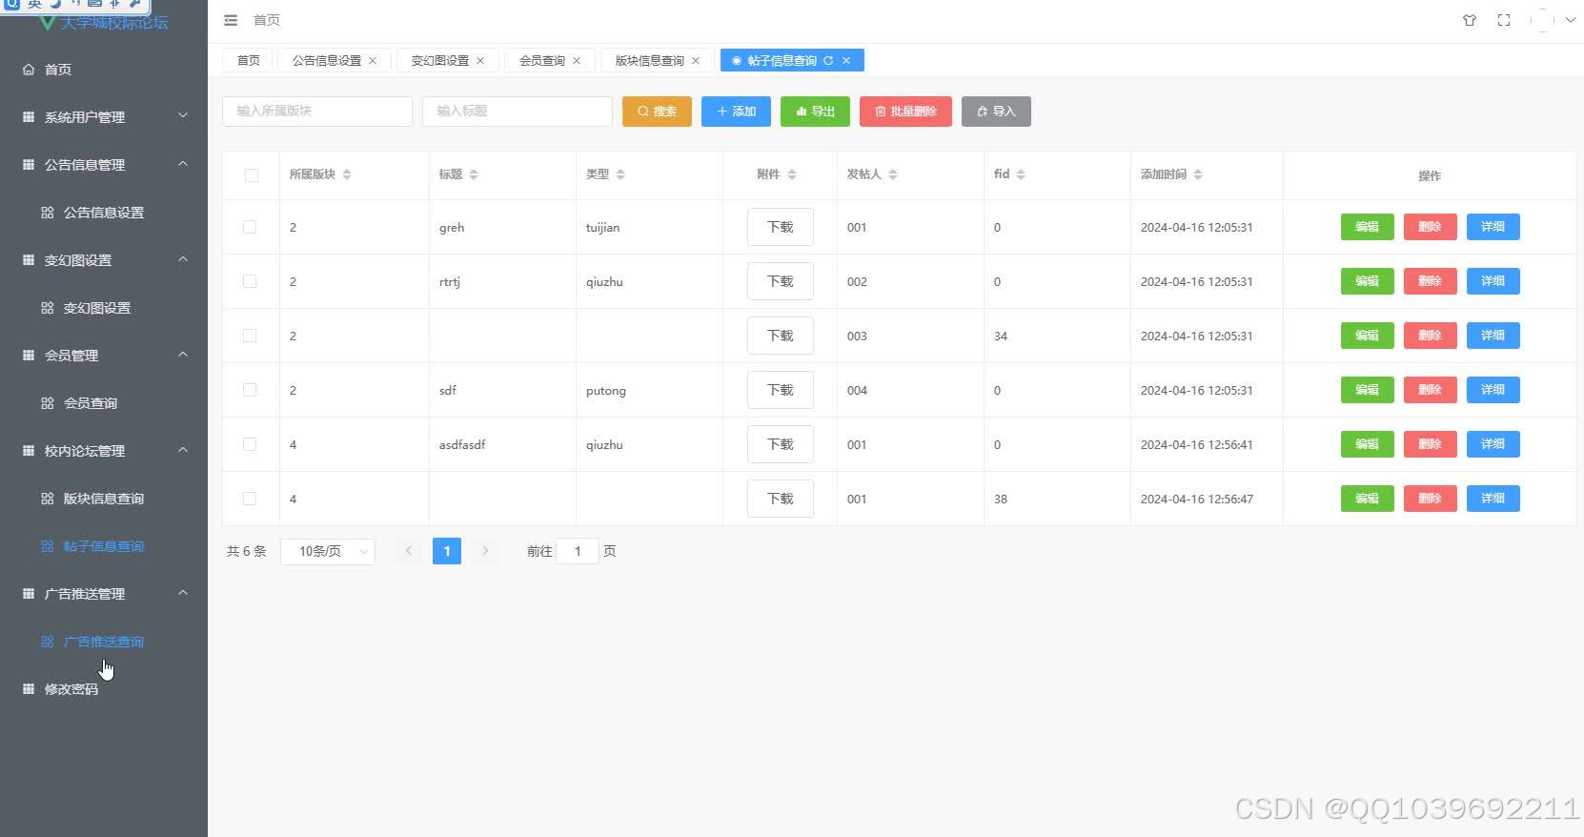This screenshot has height=837, width=1584.
Task: Collapse sidebar with the hamburger icon
Action: click(x=231, y=20)
